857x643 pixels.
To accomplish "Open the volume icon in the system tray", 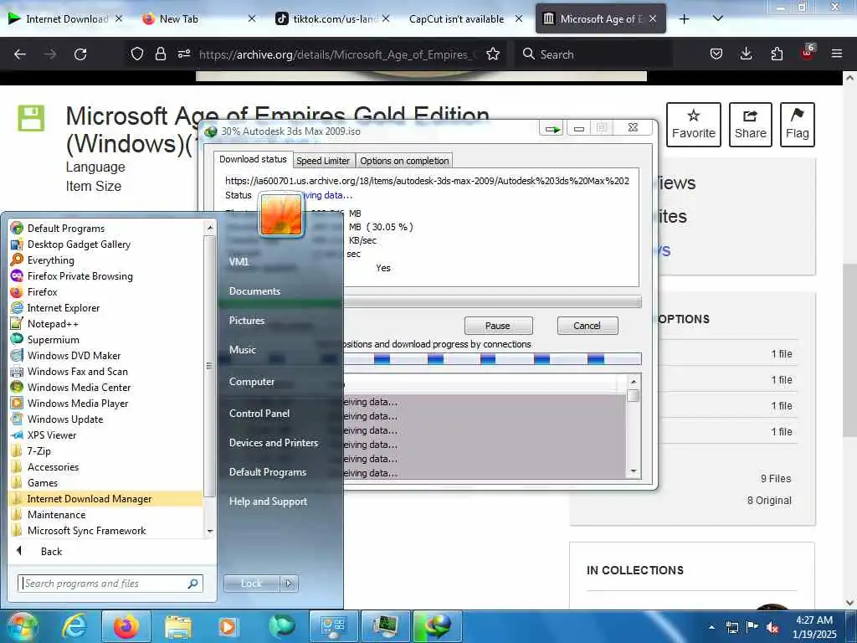I will click(772, 627).
